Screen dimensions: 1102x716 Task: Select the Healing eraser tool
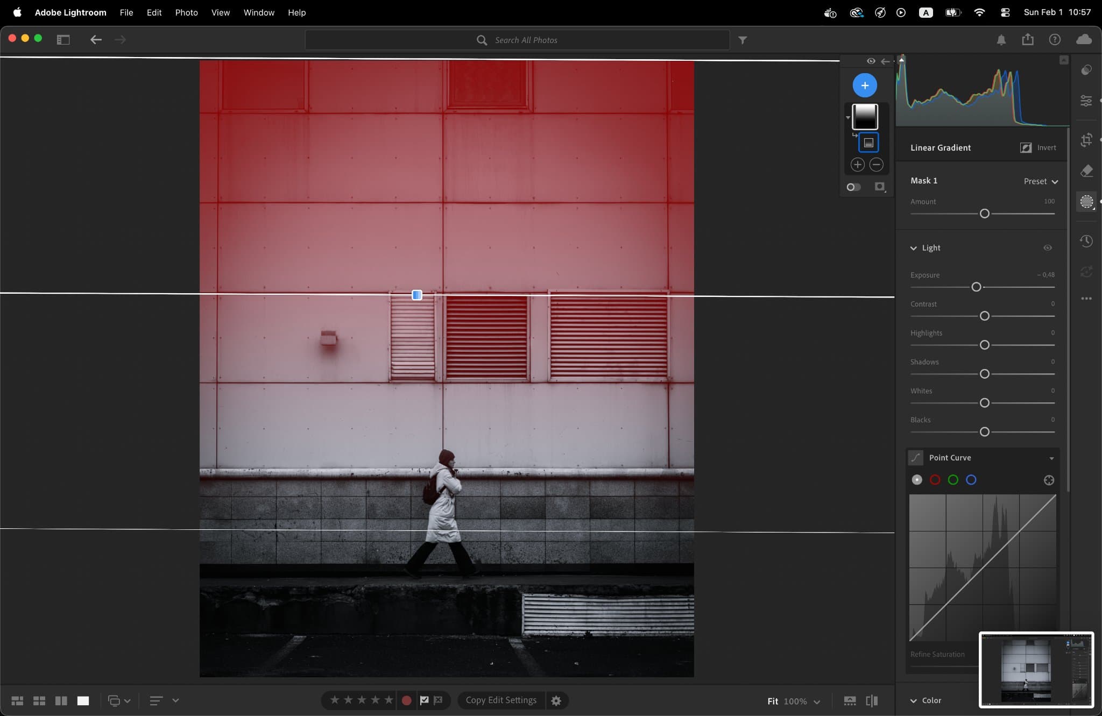pos(1086,171)
